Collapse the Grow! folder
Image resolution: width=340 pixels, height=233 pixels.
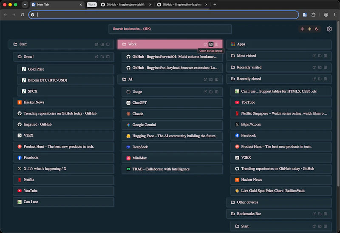pos(63,57)
